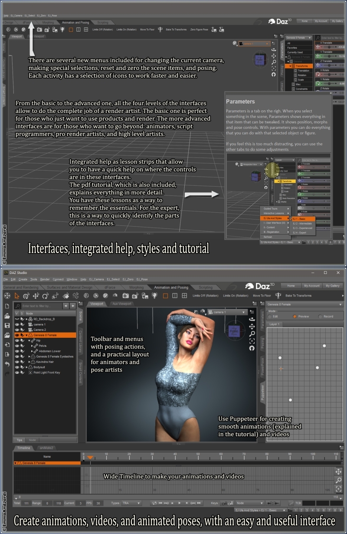Switch to the Morphing activity tab

[136, 287]
